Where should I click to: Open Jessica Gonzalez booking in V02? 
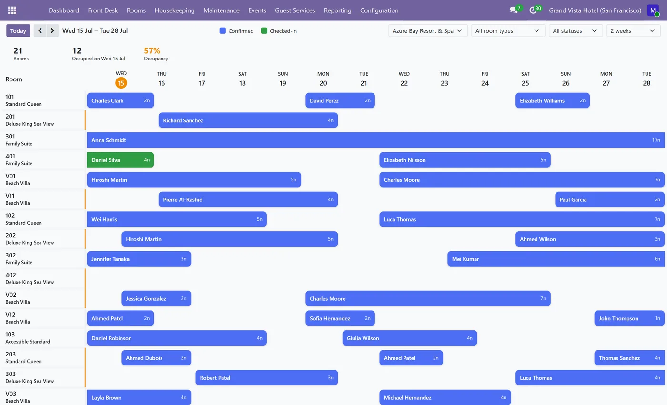156,298
